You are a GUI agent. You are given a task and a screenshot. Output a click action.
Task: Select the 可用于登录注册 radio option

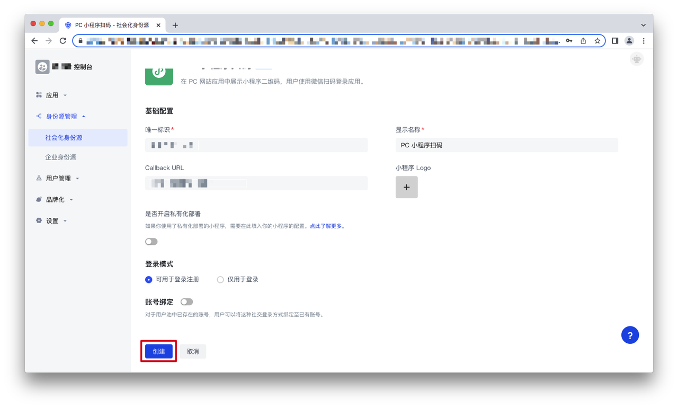tap(149, 280)
